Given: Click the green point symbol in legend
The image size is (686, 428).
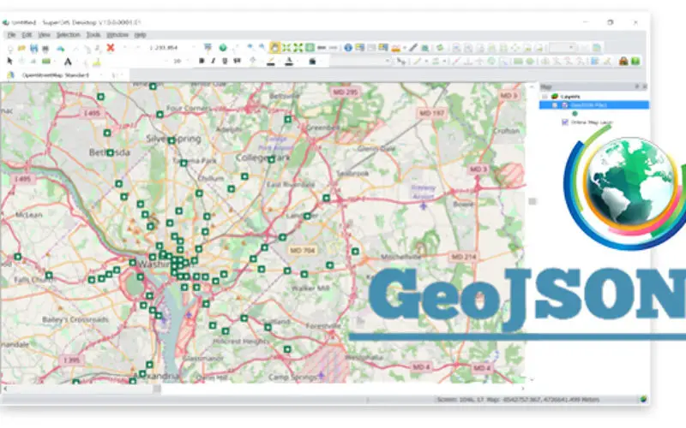Looking at the screenshot, I should pos(575,114).
